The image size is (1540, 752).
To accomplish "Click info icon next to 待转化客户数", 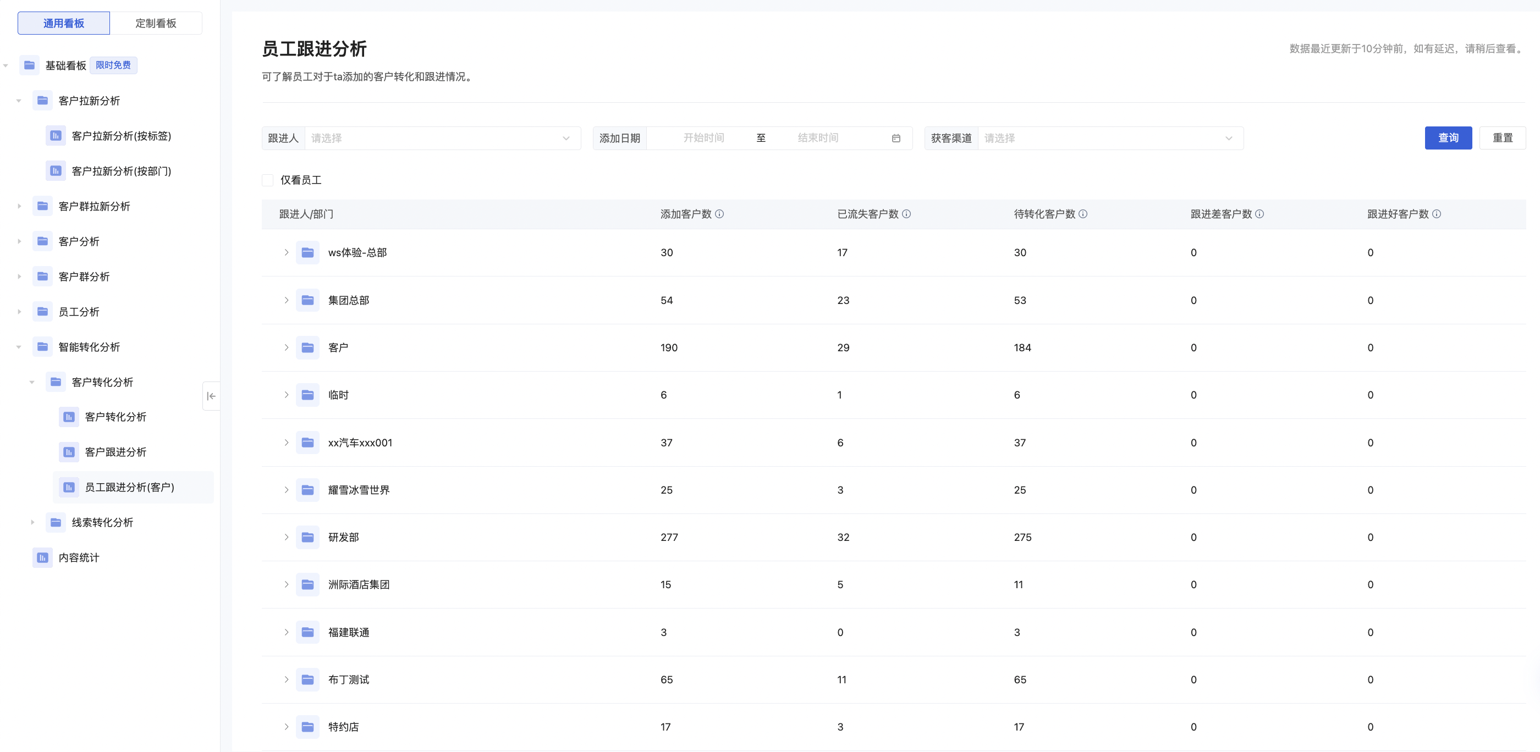I will (1082, 214).
